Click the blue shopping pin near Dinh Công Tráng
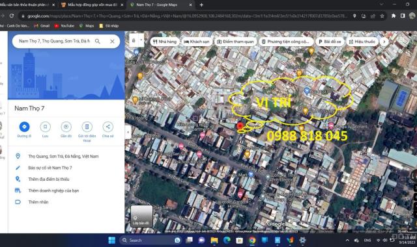The width and height of the screenshot is (417, 247). pos(251,174)
